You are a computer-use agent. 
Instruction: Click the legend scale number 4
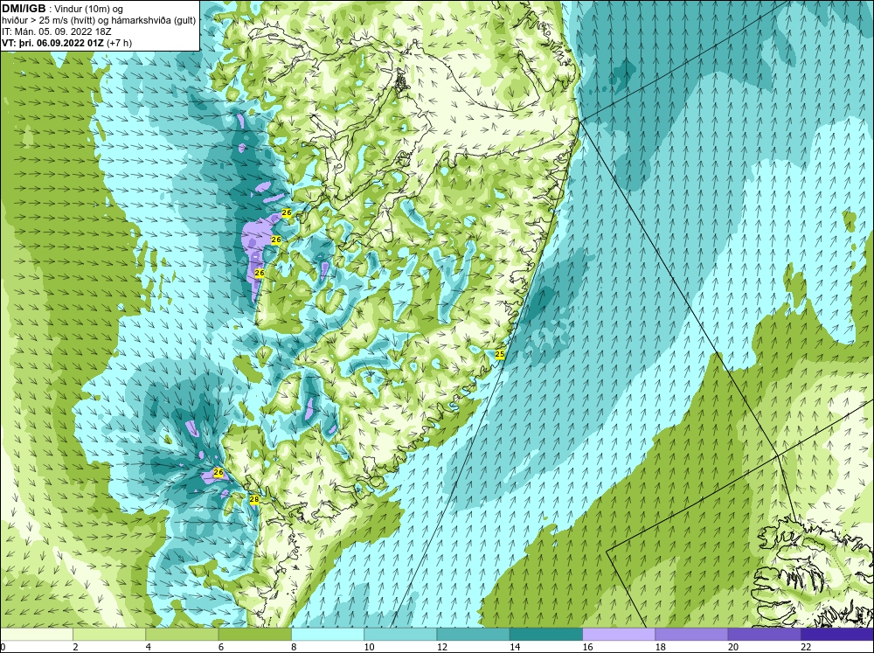(149, 647)
